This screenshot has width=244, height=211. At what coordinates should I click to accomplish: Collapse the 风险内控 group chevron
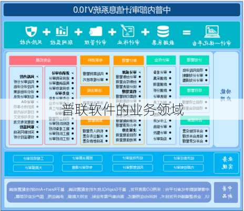(x=37, y=77)
